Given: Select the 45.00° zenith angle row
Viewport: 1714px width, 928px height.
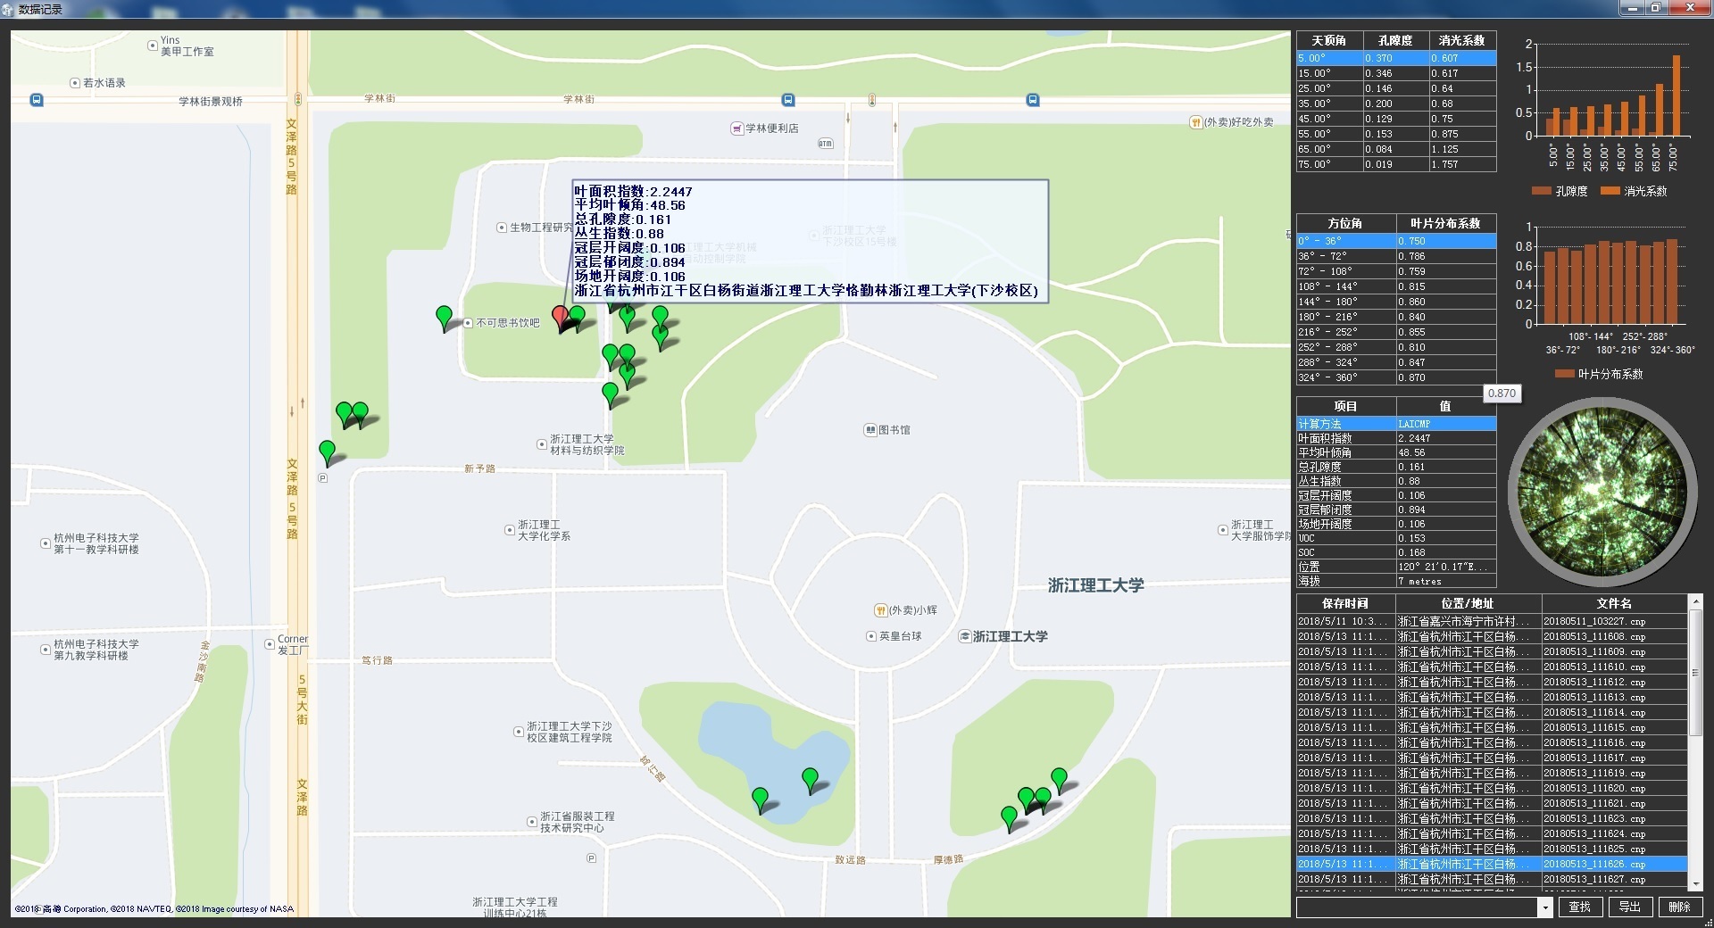Looking at the screenshot, I should 1396,119.
